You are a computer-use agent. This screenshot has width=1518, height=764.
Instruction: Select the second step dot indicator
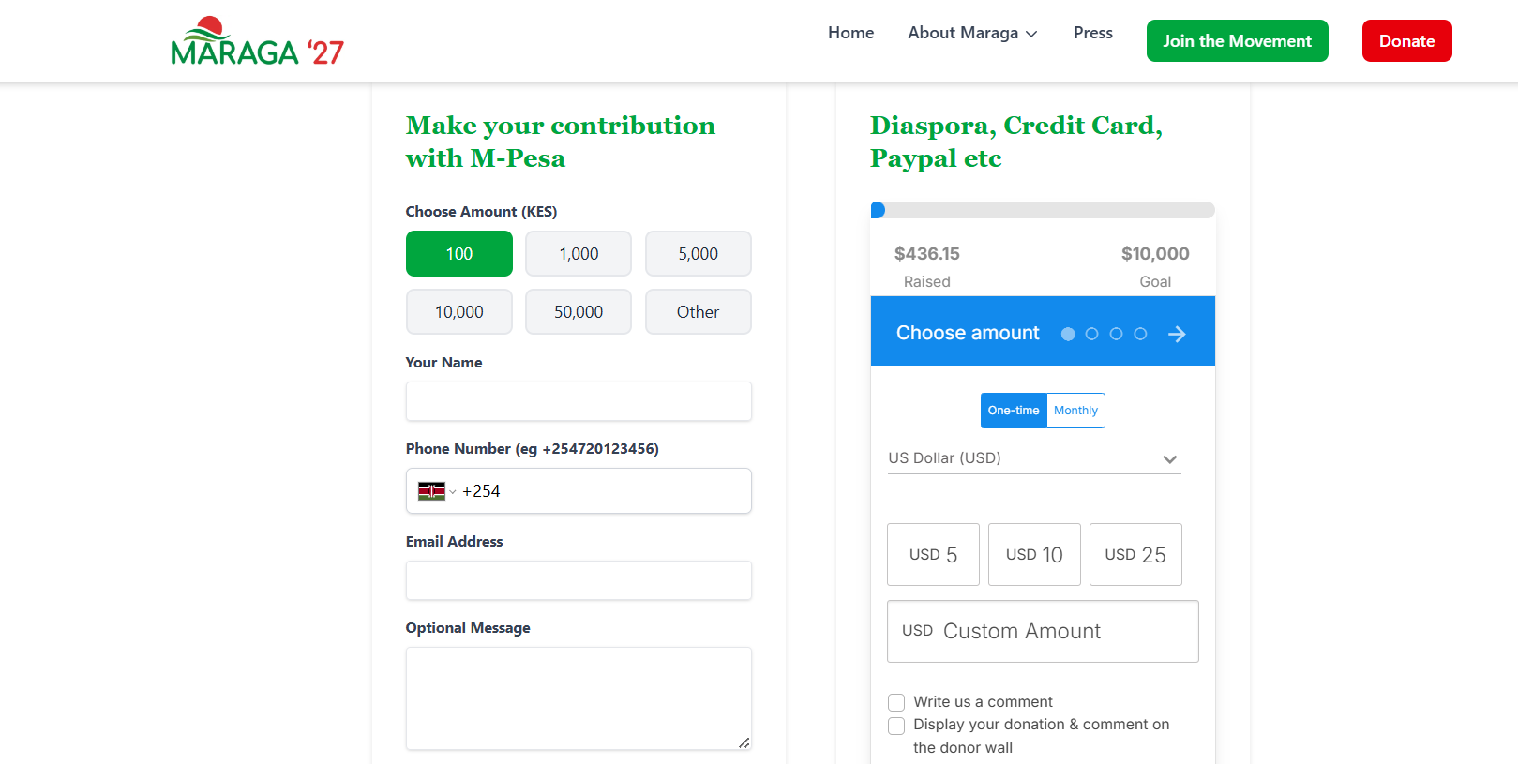point(1091,334)
